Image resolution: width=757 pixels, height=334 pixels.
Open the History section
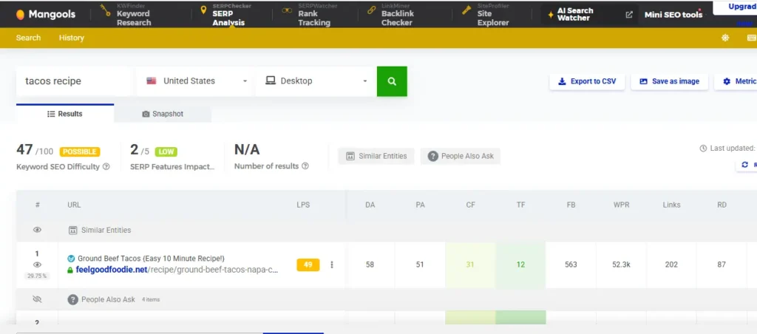(72, 38)
